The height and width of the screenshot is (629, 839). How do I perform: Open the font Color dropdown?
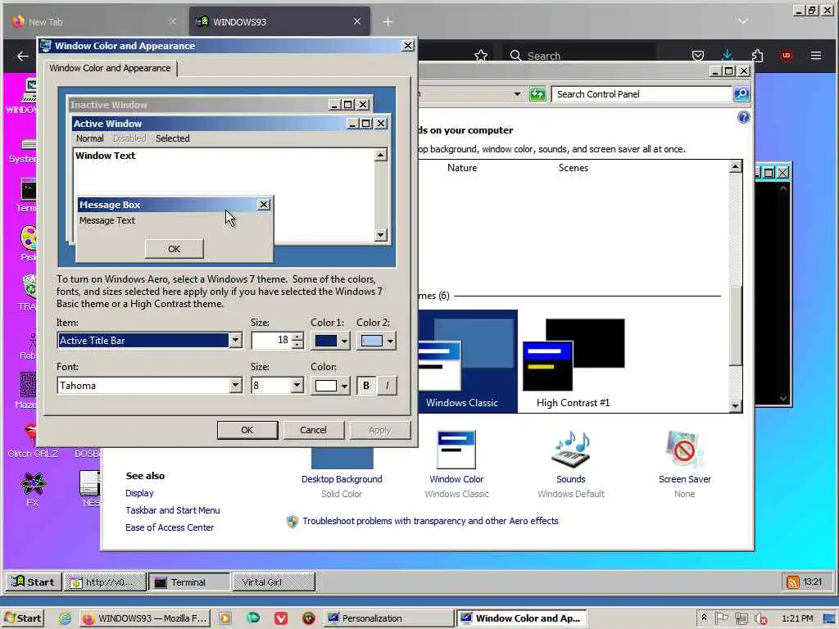pyautogui.click(x=330, y=386)
